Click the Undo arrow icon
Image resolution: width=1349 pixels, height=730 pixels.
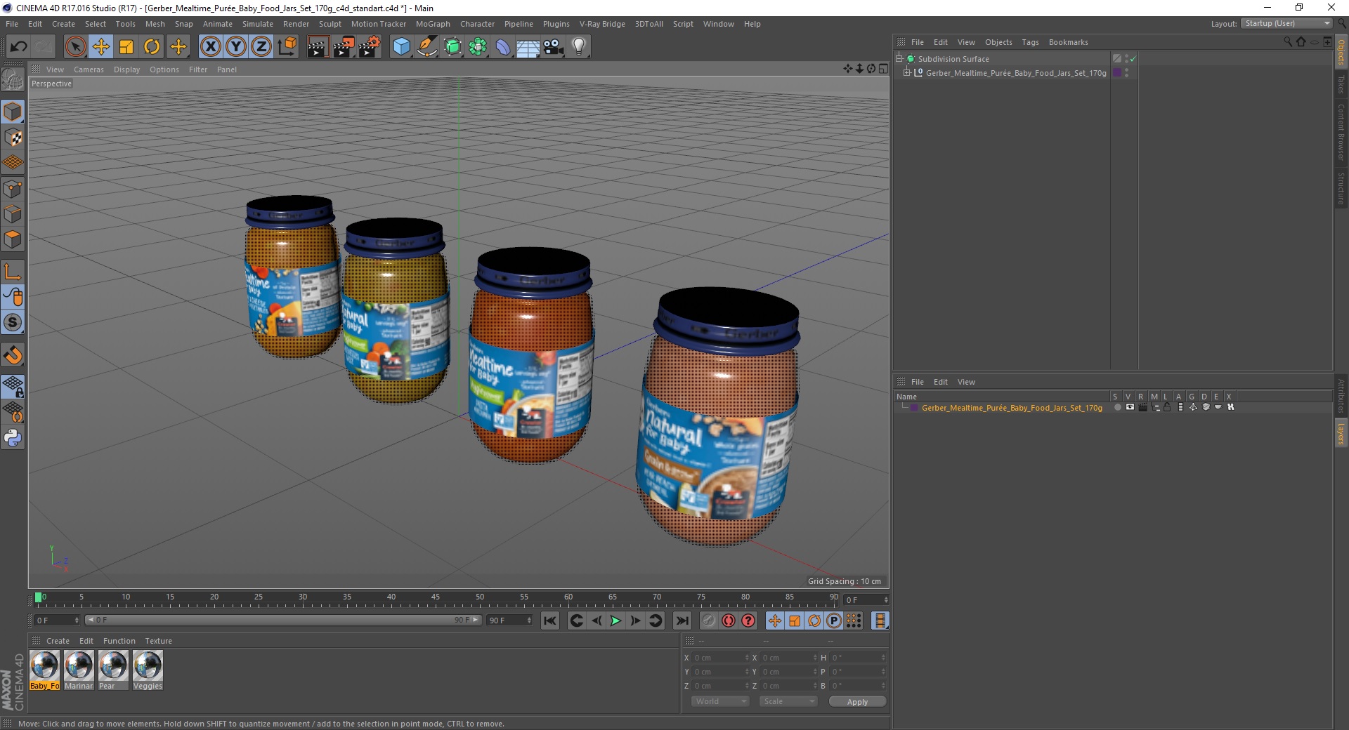pos(18,47)
